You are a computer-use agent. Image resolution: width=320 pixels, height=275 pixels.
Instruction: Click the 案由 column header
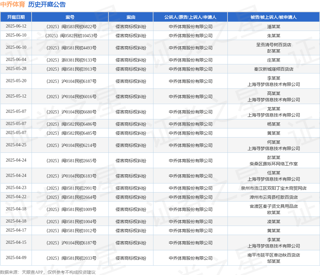131,17
